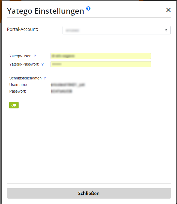Close the Yatego Einstellungen dialog with X

[x=168, y=10]
